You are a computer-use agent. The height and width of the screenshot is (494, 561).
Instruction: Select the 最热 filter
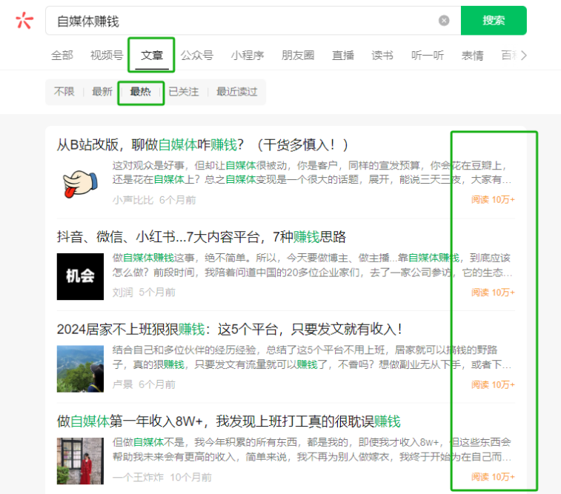(140, 92)
